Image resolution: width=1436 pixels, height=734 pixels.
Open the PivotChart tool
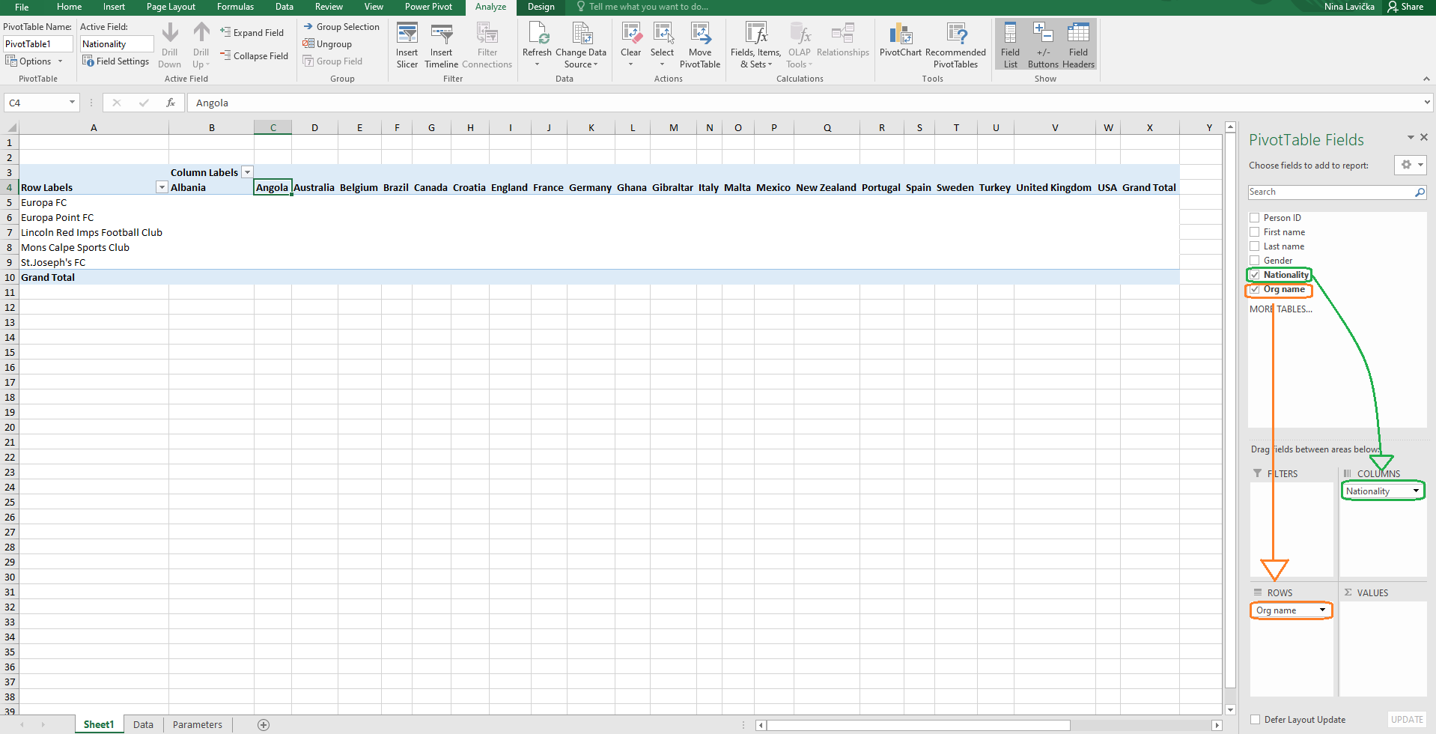pyautogui.click(x=900, y=35)
